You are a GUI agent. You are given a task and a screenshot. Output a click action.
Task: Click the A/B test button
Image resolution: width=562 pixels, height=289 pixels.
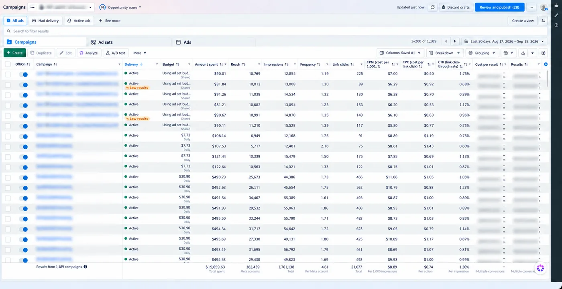(x=116, y=53)
